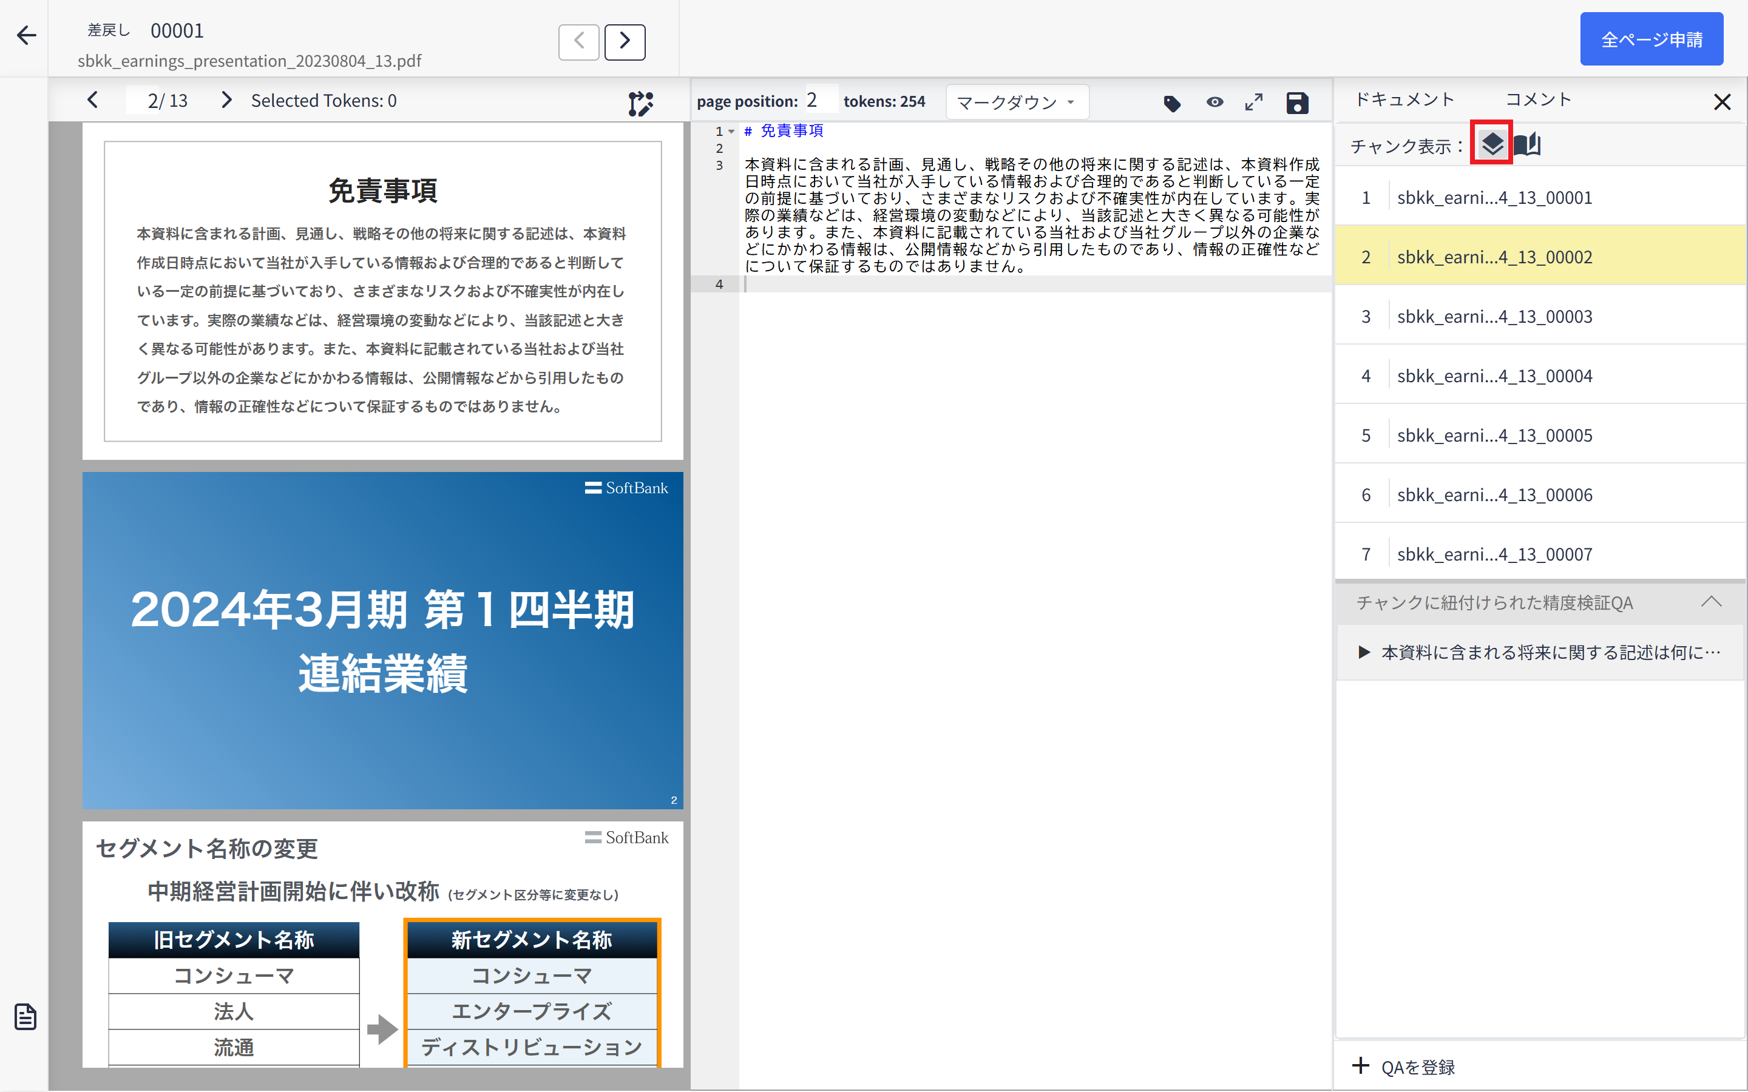Click the polyline selection tool icon
Screen dimensions: 1748x1092
pos(640,103)
